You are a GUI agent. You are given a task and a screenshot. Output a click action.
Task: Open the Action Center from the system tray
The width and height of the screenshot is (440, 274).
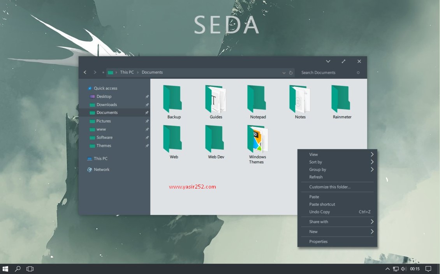click(428, 269)
